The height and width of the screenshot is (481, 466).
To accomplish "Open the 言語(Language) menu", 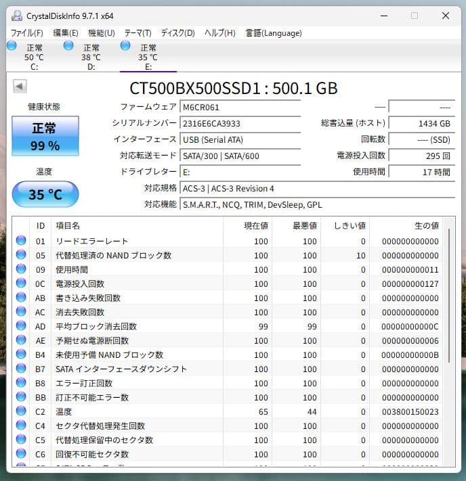I will coord(274,33).
